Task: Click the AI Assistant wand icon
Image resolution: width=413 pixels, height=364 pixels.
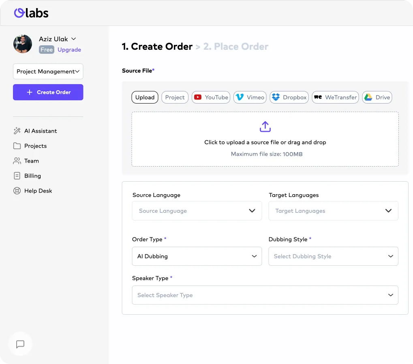Action: (17, 131)
